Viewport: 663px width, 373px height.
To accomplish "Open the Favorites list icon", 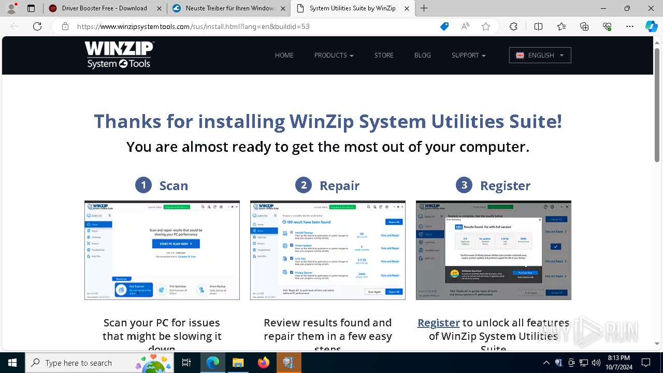I will click(561, 26).
